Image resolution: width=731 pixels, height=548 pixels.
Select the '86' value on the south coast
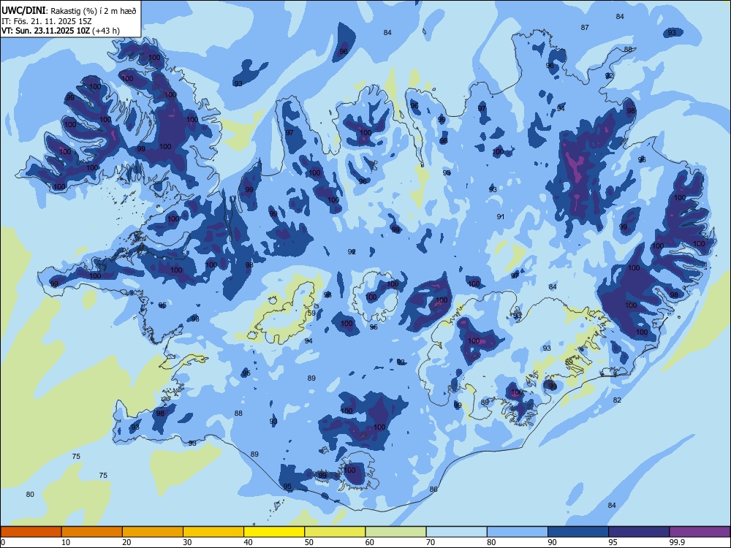pos(433,490)
